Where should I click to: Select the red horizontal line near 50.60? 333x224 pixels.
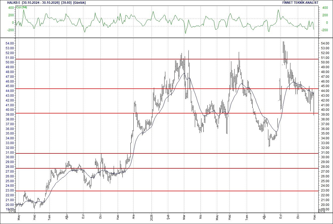(167, 59)
